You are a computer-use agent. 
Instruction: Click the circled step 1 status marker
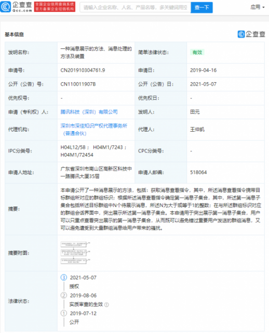point(64,313)
